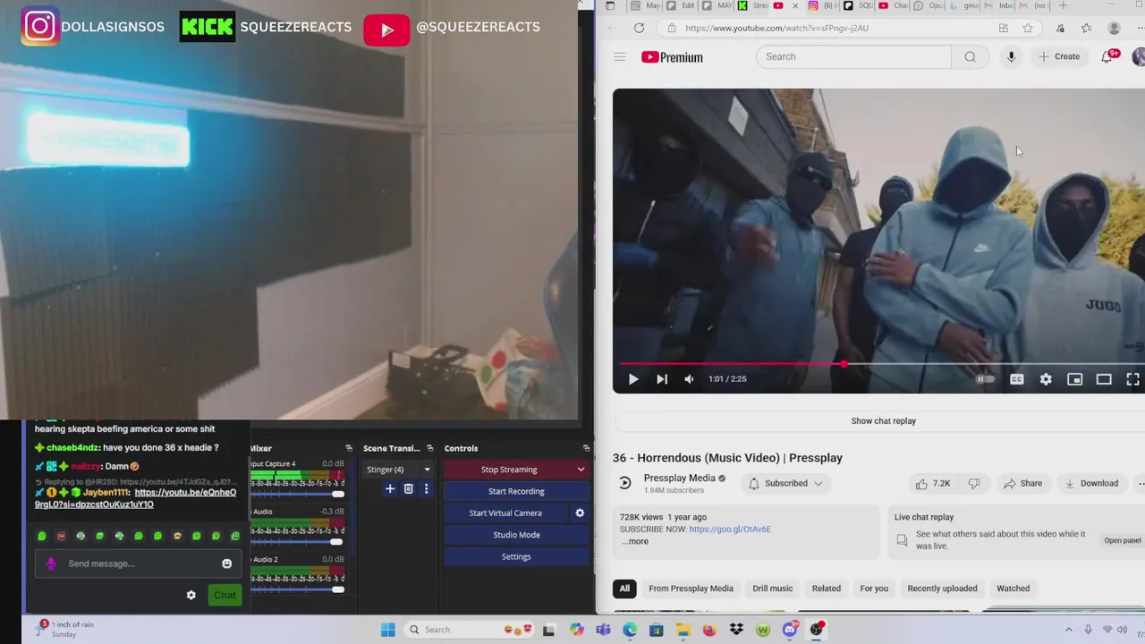1145x644 pixels.
Task: Download the YouTube video
Action: point(1090,483)
